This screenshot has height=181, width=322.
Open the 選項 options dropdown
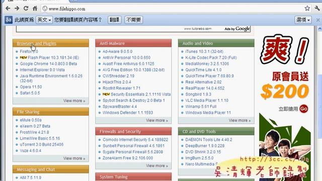tap(303, 20)
